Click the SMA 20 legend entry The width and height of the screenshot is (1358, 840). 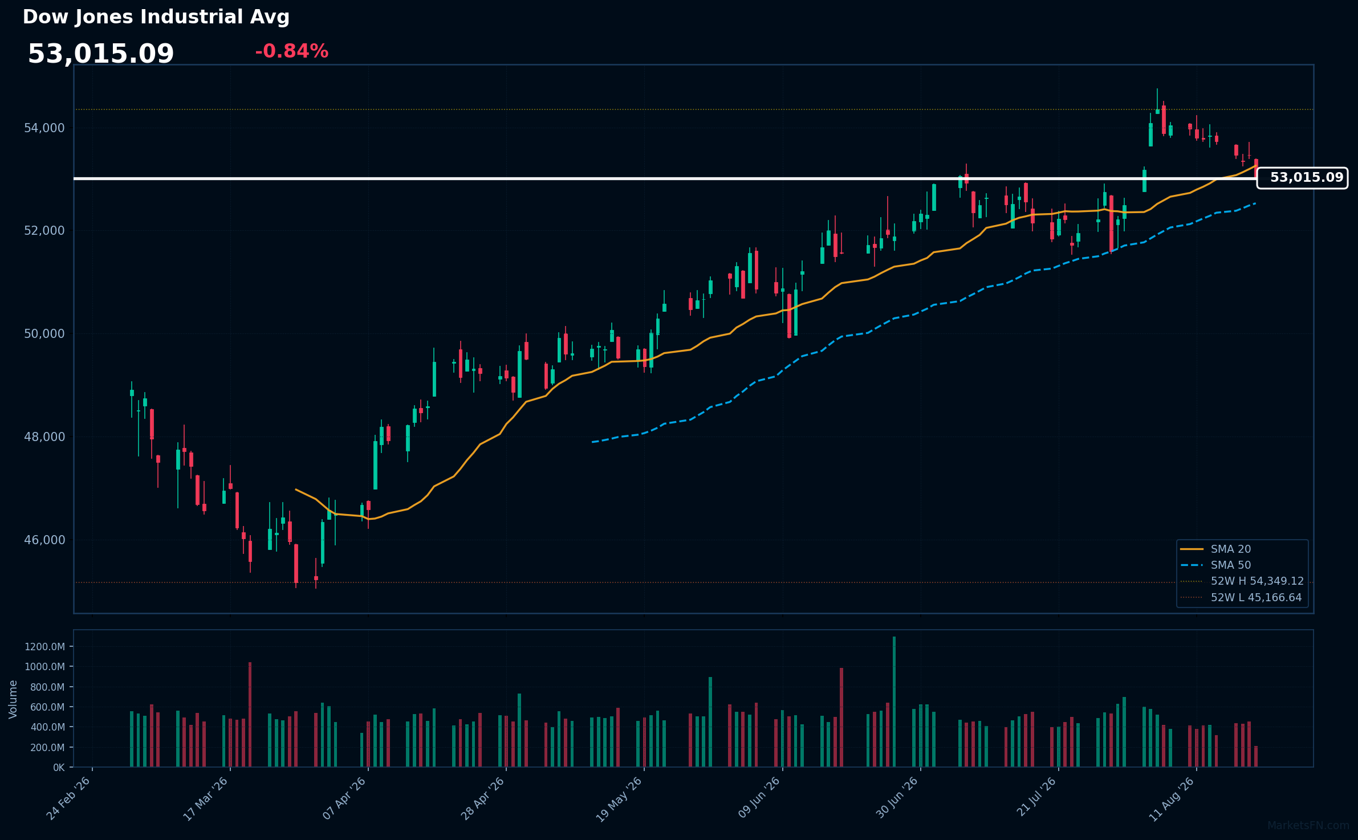tap(1215, 549)
